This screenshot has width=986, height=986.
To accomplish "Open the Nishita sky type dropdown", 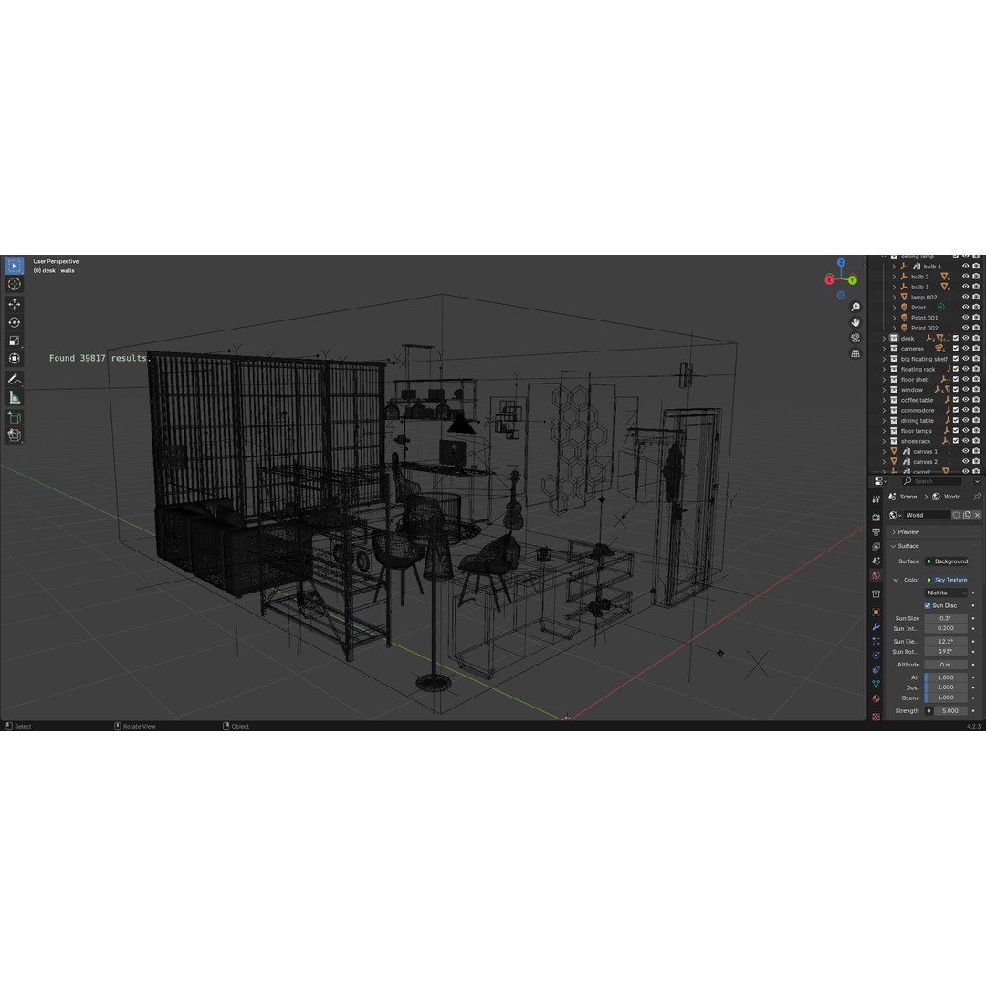I will tap(946, 593).
